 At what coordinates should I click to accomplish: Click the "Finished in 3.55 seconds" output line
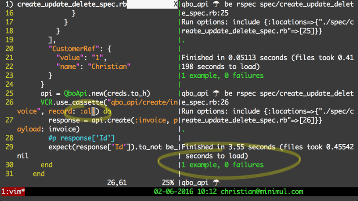click(x=228, y=147)
